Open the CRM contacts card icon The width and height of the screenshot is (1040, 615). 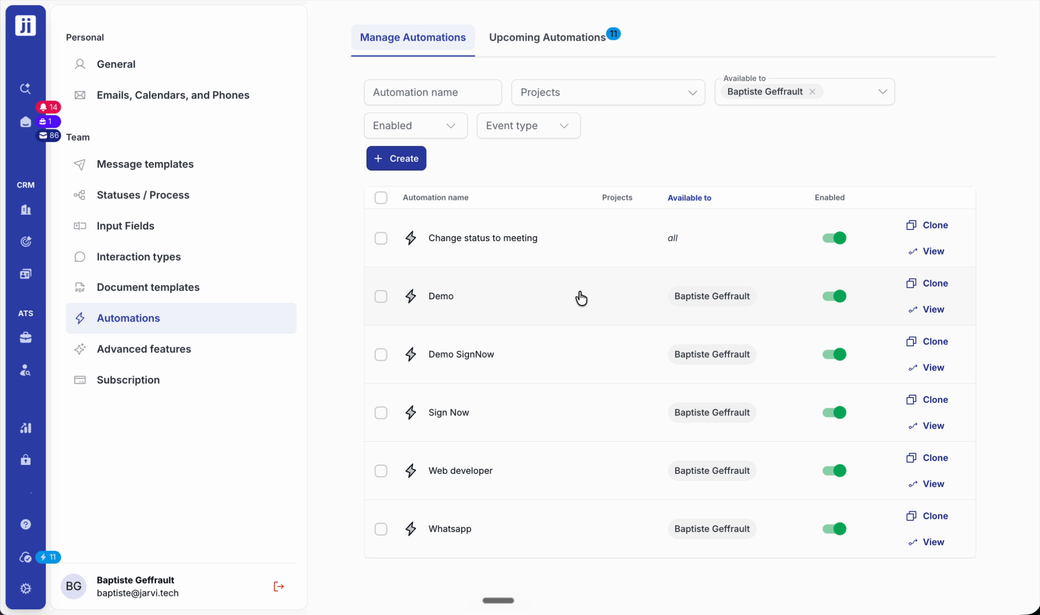[x=26, y=274]
